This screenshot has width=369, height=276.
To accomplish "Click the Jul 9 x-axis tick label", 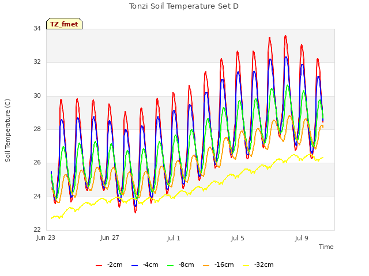I will coord(302,238).
